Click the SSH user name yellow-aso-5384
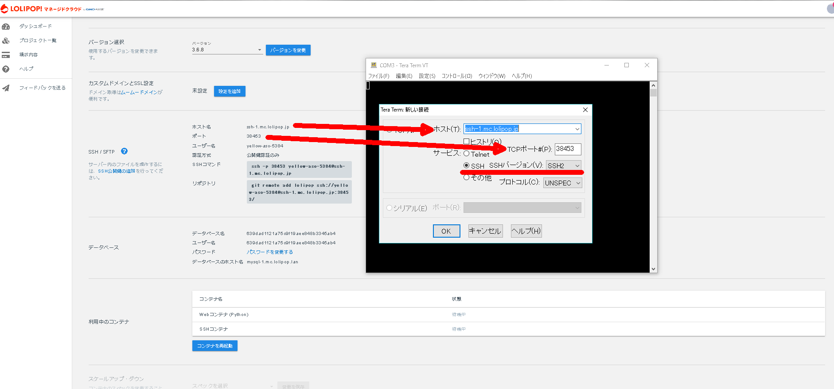Screen dimensions: 834x389 [x=265, y=146]
